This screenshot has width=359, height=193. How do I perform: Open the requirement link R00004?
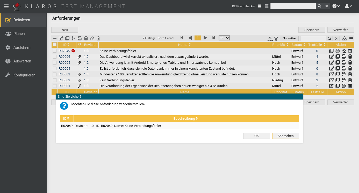tap(64, 69)
